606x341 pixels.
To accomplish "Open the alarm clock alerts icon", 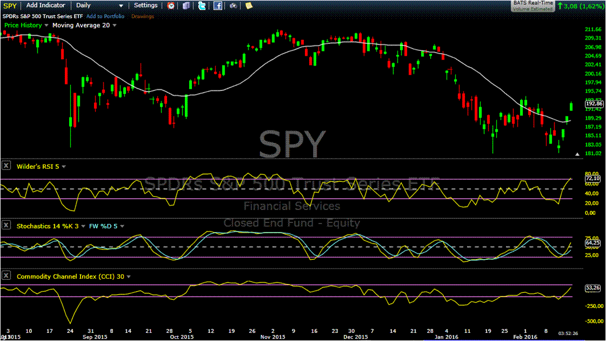I will (x=170, y=6).
